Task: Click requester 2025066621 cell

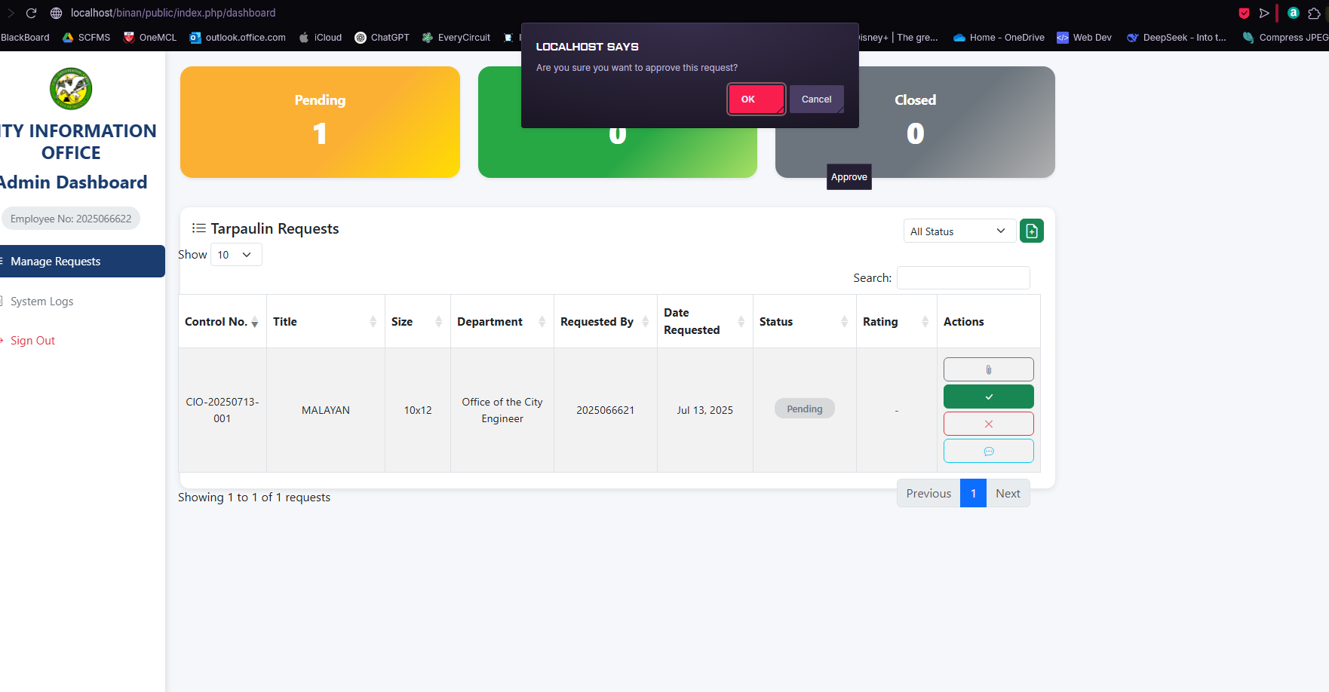Action: (x=606, y=410)
